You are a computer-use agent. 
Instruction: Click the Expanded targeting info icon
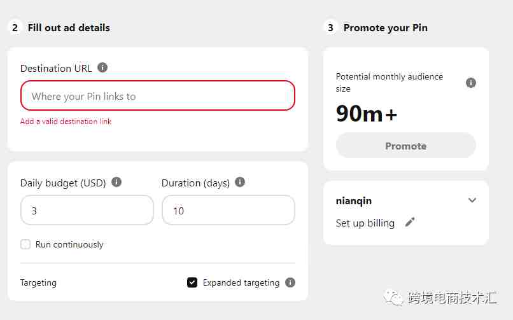(x=290, y=282)
